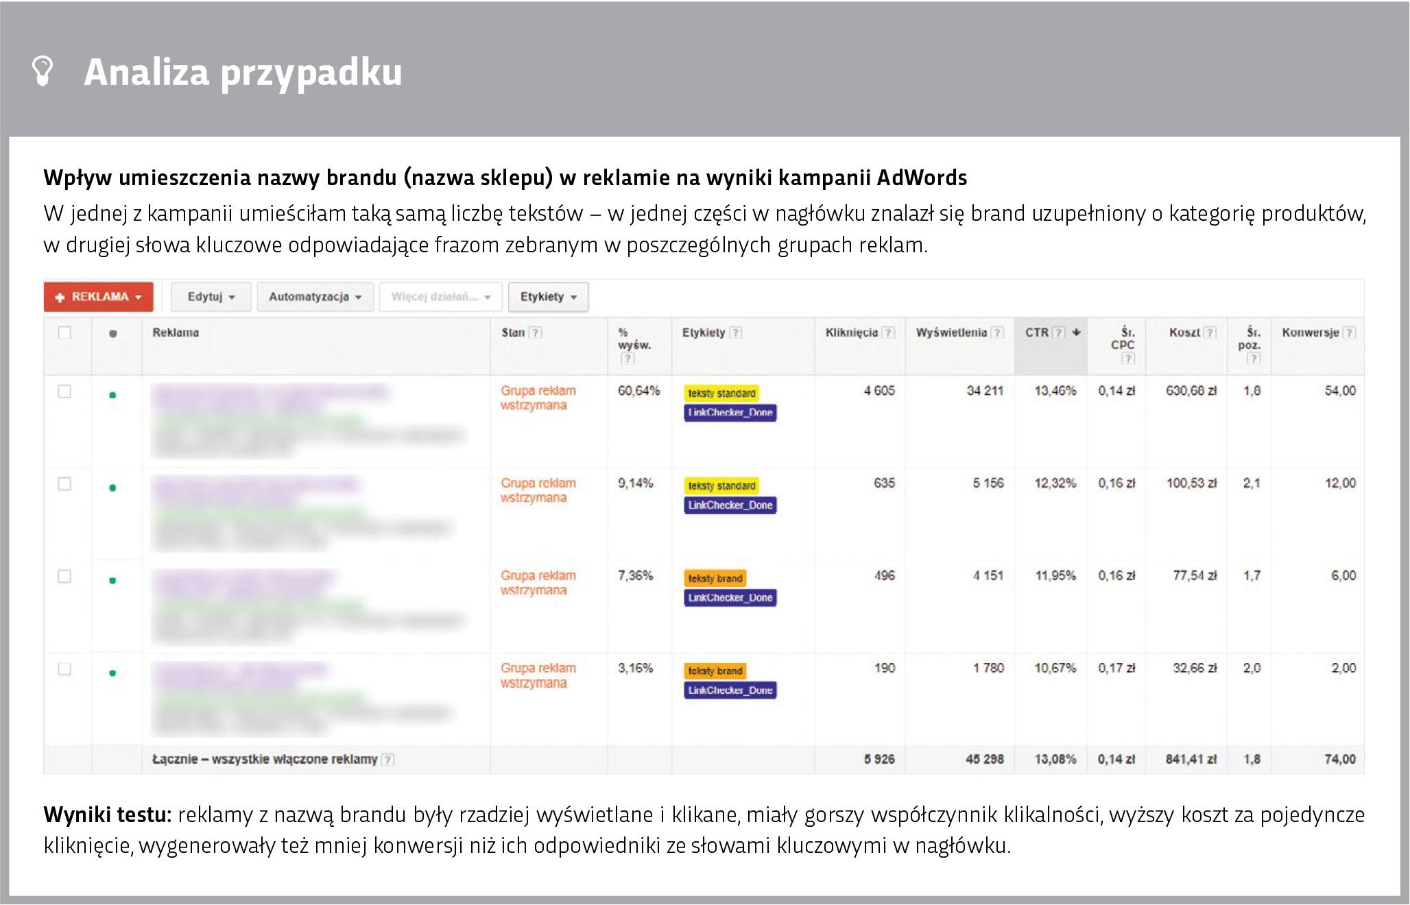Sort by the Reklama column header

point(176,333)
